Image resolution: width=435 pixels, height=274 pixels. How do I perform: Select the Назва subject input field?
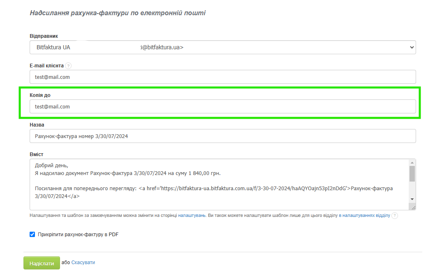point(222,136)
